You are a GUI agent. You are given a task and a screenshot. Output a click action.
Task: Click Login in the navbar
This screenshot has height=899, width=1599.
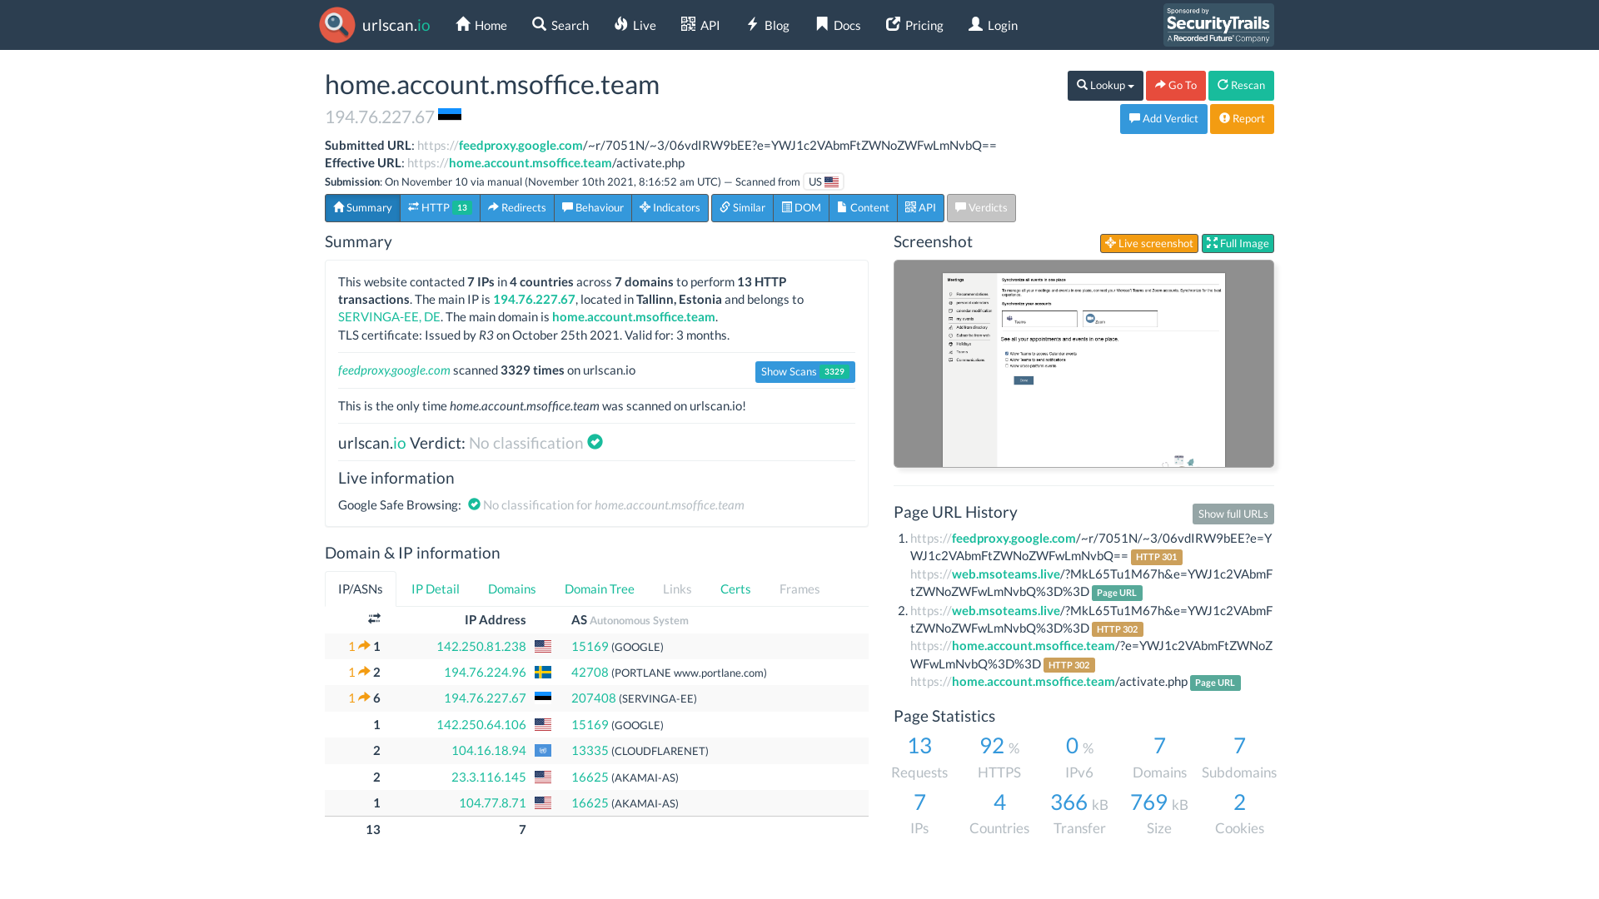(x=993, y=25)
